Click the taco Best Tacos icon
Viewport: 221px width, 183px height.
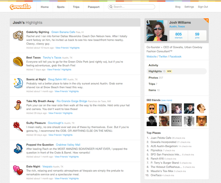click(18, 61)
